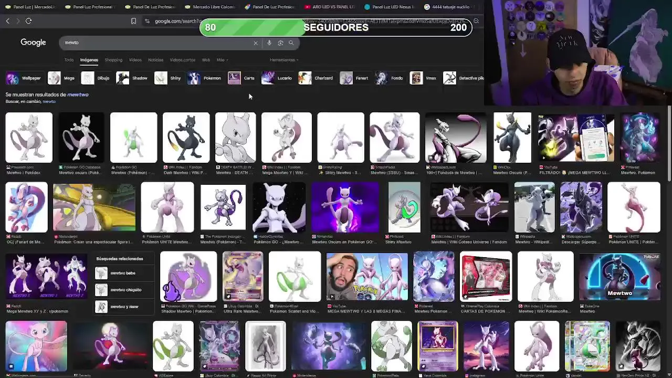
Task: Go to the Google logo home link
Action: [x=33, y=43]
